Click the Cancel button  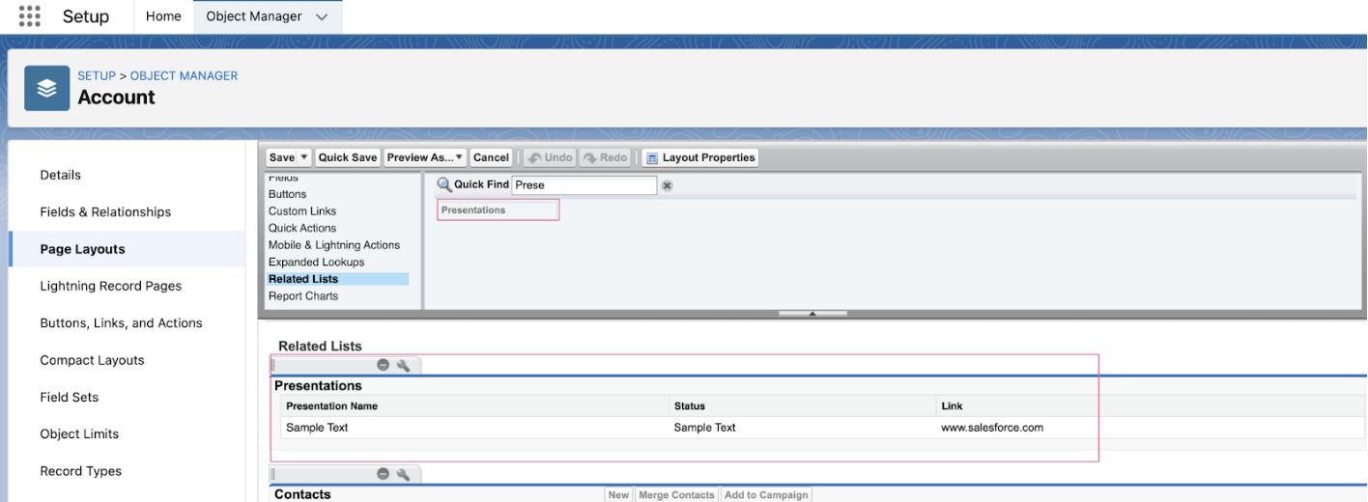491,157
